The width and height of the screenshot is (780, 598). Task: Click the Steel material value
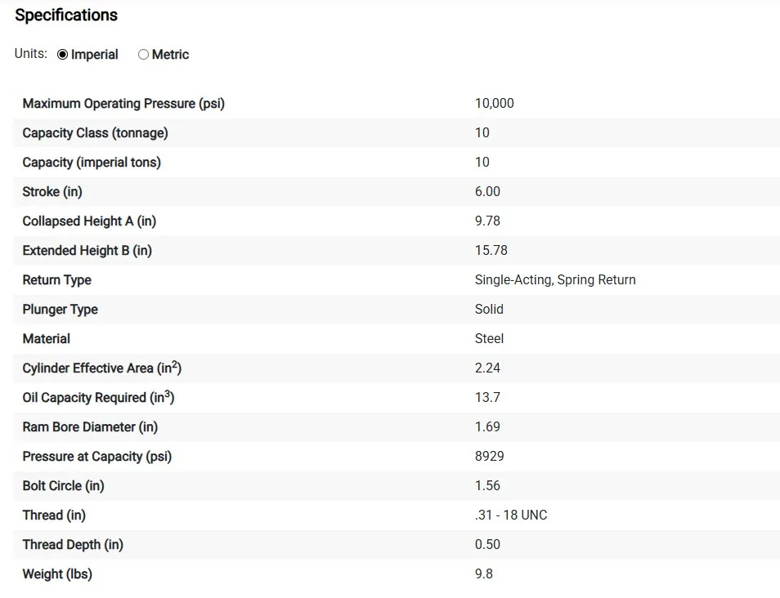(x=489, y=338)
